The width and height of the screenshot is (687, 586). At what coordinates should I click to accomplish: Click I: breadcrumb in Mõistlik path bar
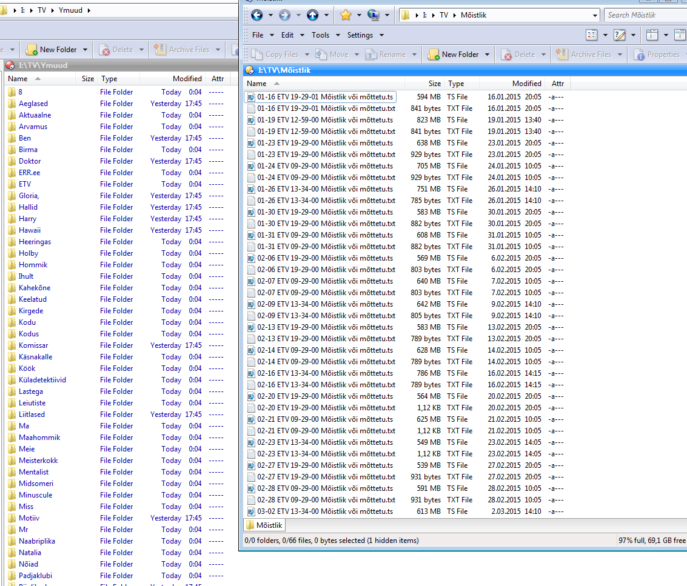pyautogui.click(x=424, y=15)
